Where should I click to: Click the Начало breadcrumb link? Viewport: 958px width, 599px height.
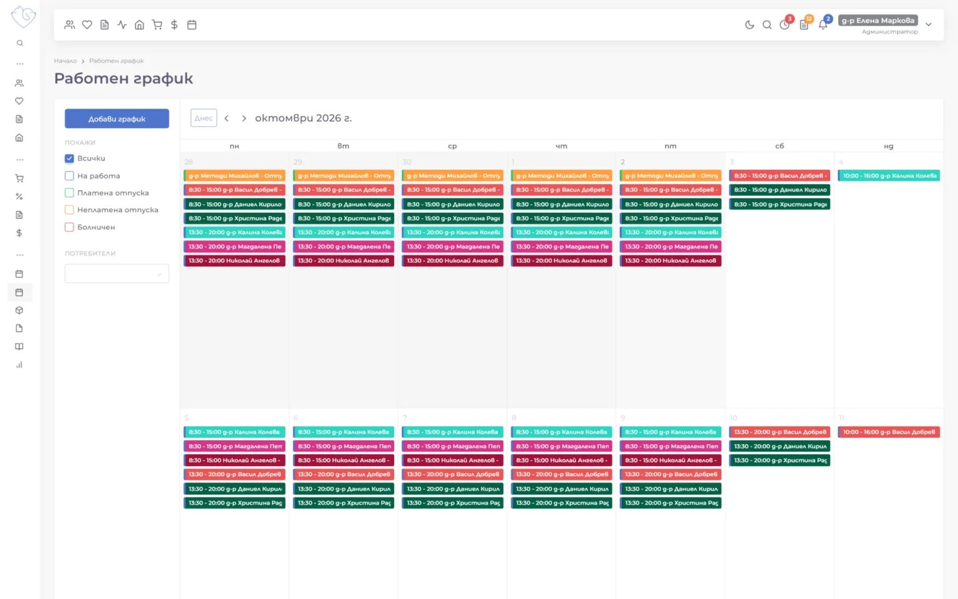[65, 61]
